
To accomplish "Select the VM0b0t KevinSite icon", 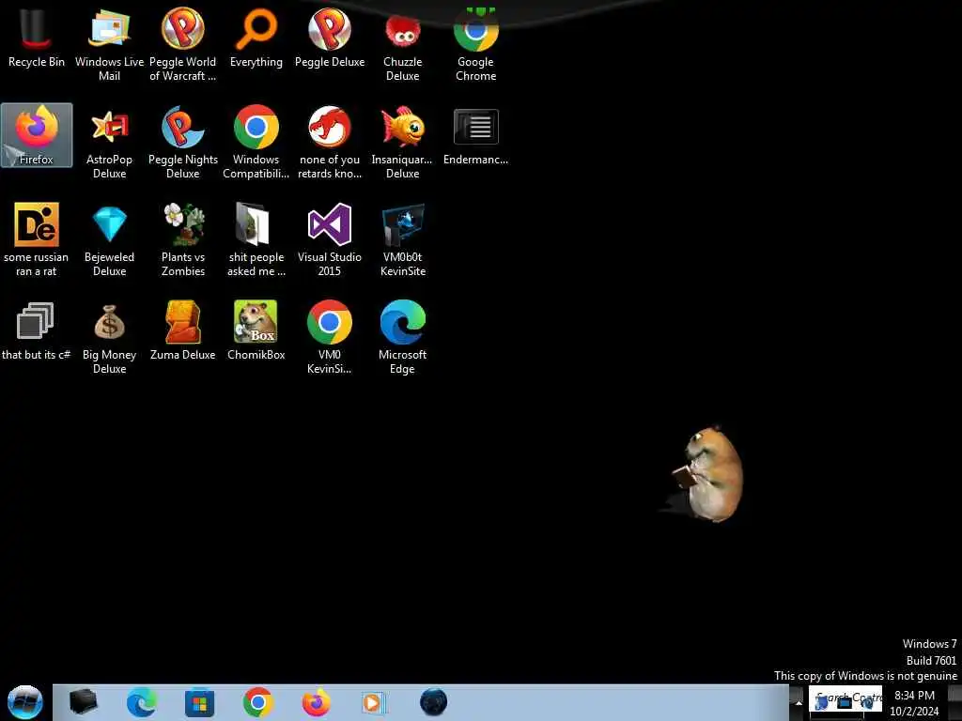I will tap(402, 239).
